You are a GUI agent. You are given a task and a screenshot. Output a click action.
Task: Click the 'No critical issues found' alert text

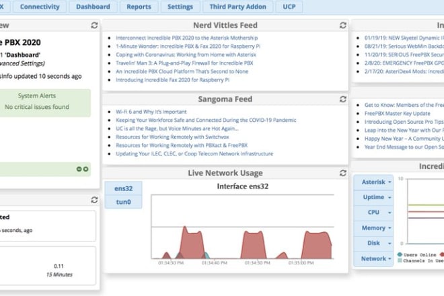tap(37, 107)
